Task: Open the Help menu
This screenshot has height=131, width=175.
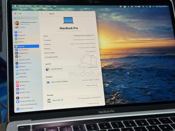Action: [x=55, y=7]
